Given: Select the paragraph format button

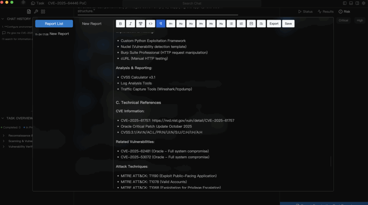Looking at the screenshot, I should (x=161, y=24).
